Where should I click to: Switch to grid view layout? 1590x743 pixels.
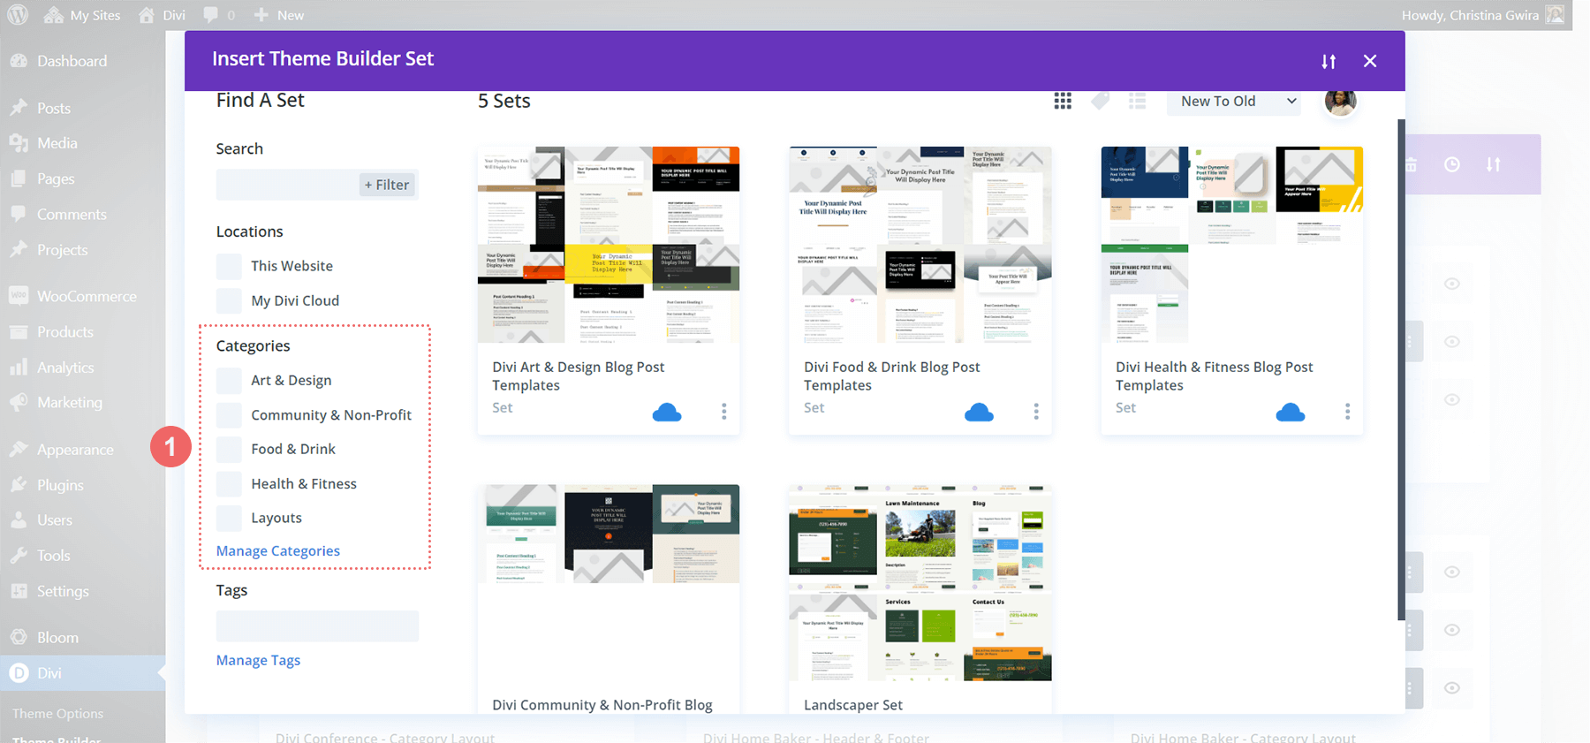1063,102
